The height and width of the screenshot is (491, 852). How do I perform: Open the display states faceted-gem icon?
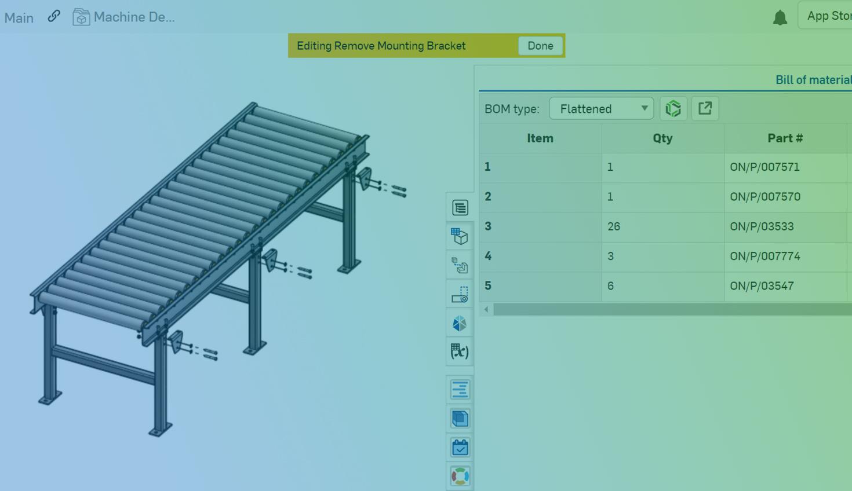(460, 323)
